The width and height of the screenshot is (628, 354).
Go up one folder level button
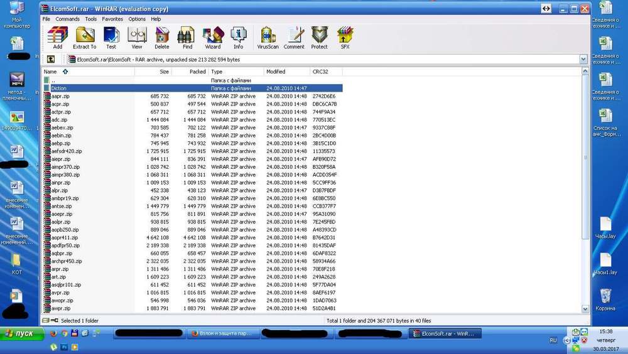51,60
